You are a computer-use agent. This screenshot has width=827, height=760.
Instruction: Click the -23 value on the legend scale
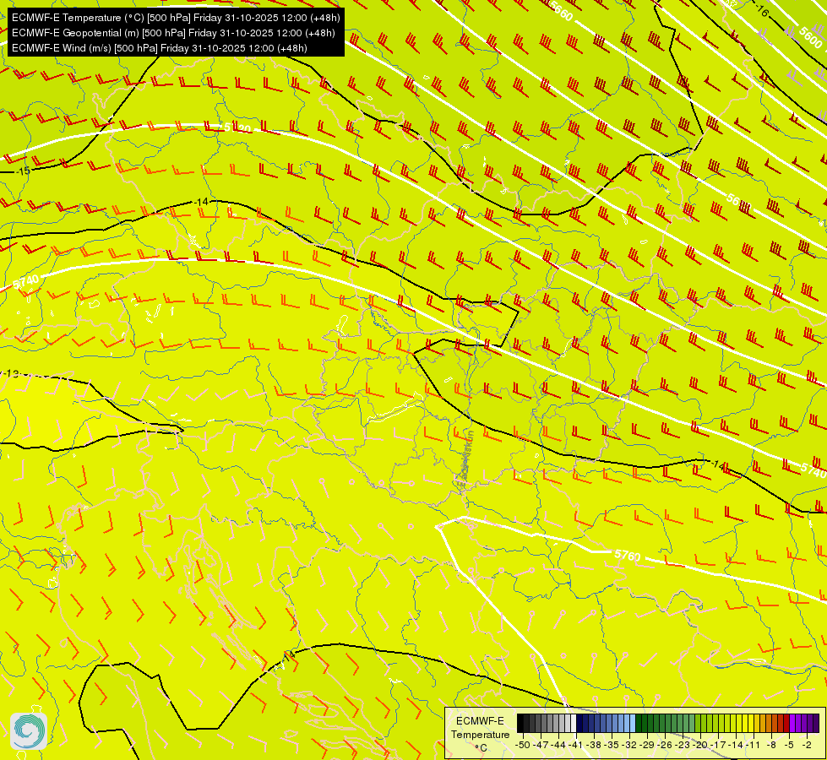[683, 745]
